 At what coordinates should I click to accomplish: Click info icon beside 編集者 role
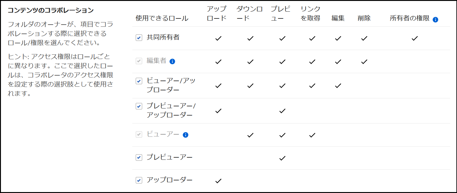point(172,61)
